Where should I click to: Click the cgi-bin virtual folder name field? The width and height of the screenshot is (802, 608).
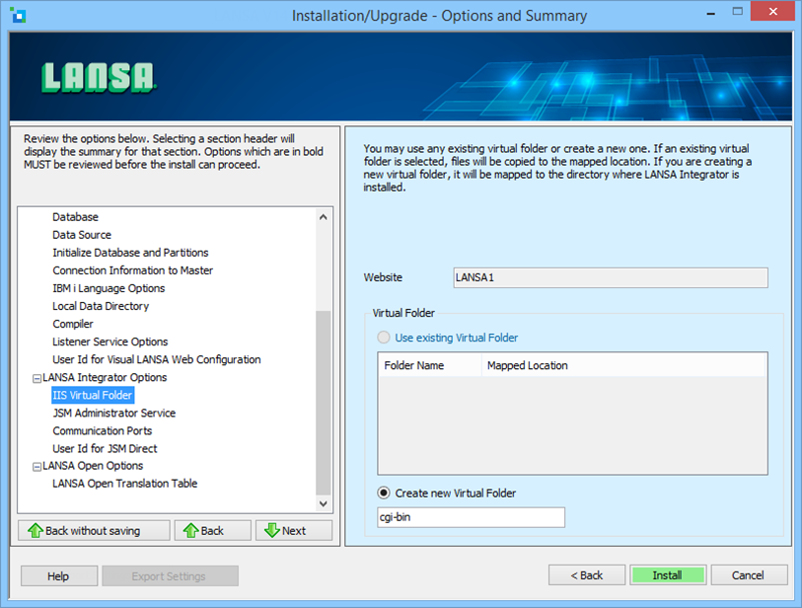tap(472, 517)
